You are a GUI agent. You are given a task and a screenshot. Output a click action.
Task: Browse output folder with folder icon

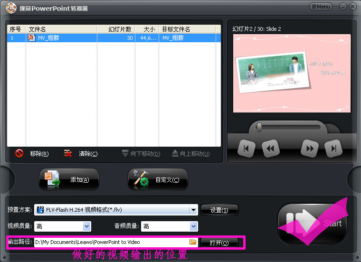(x=193, y=242)
